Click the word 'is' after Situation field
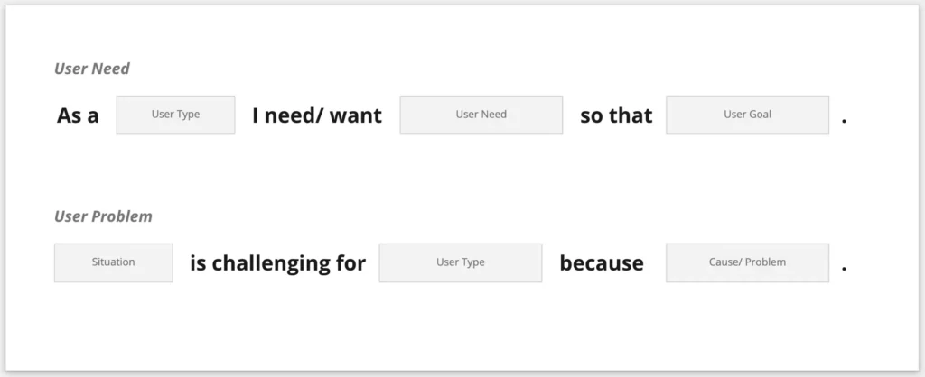The image size is (925, 377). point(198,263)
